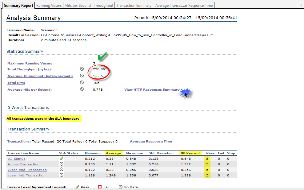
Task: Open the View HTTP Responses Summary link
Action: (x=152, y=90)
